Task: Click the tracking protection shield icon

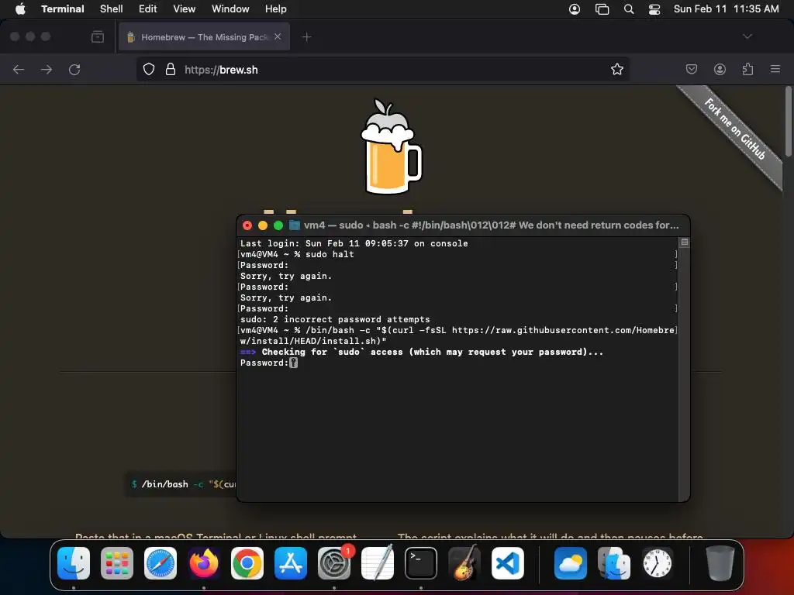Action: pos(148,69)
